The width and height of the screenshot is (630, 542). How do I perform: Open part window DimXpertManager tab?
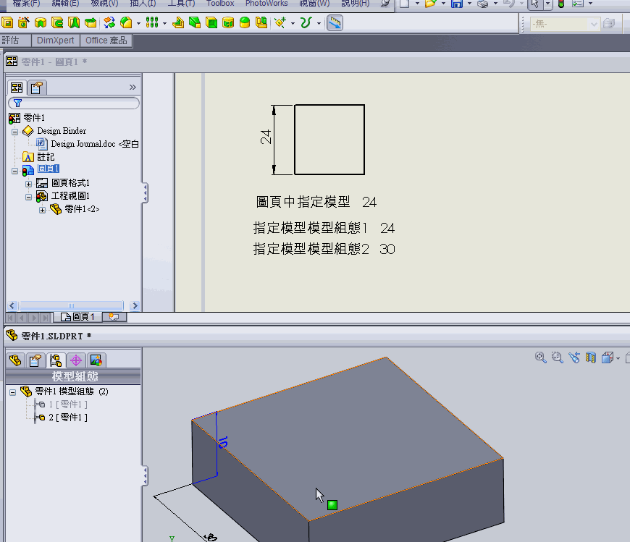76,360
